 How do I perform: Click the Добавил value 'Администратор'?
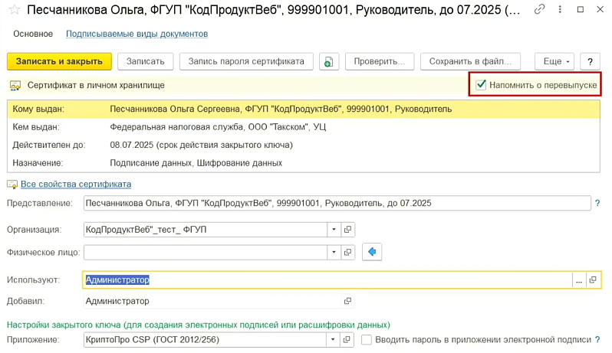click(x=117, y=301)
